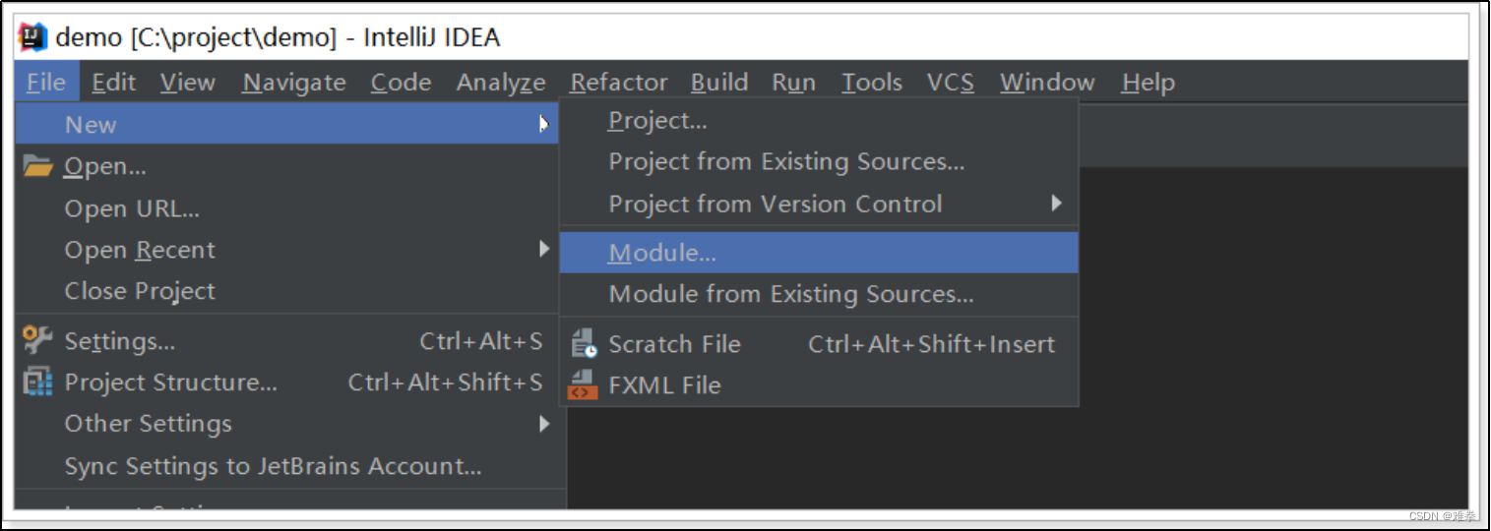
Task: Select Module... from the New submenu
Action: coord(662,253)
